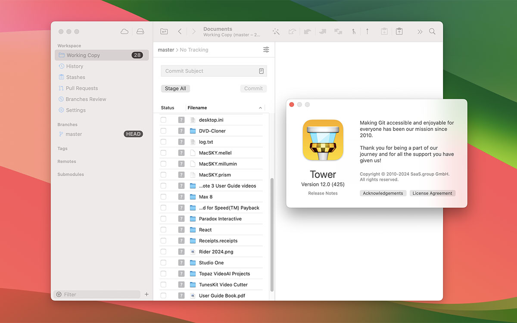The image size is (517, 323).
Task: Click Stage All button
Action: point(175,88)
